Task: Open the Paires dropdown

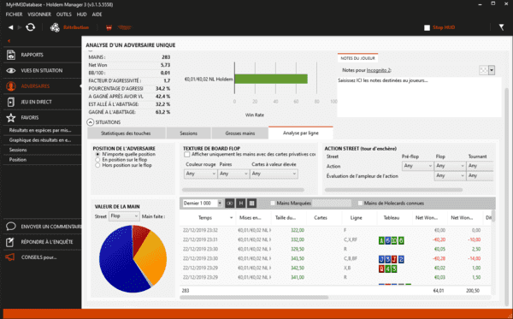Action: (x=233, y=174)
